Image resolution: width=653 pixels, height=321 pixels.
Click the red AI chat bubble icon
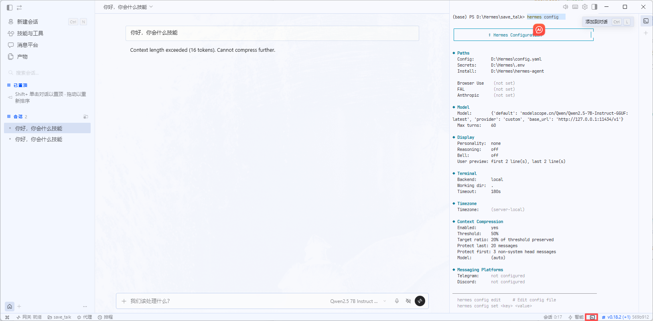[539, 30]
